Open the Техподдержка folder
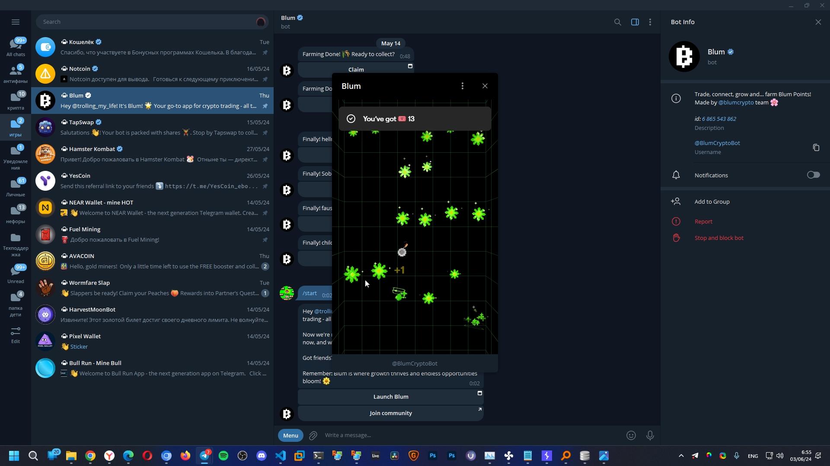This screenshot has height=466, width=830. pyautogui.click(x=16, y=244)
